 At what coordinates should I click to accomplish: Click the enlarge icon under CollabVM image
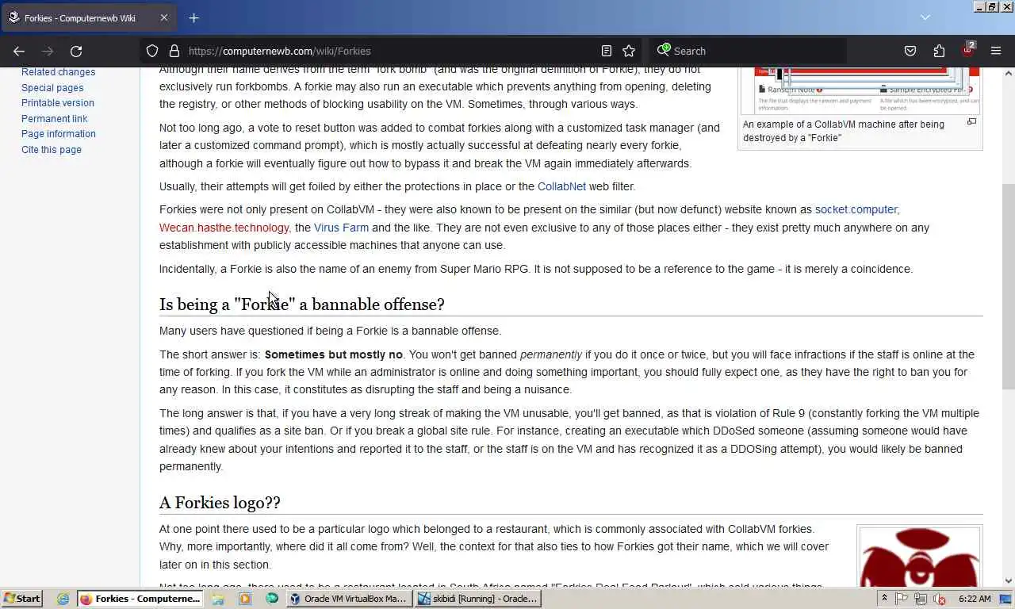point(971,122)
